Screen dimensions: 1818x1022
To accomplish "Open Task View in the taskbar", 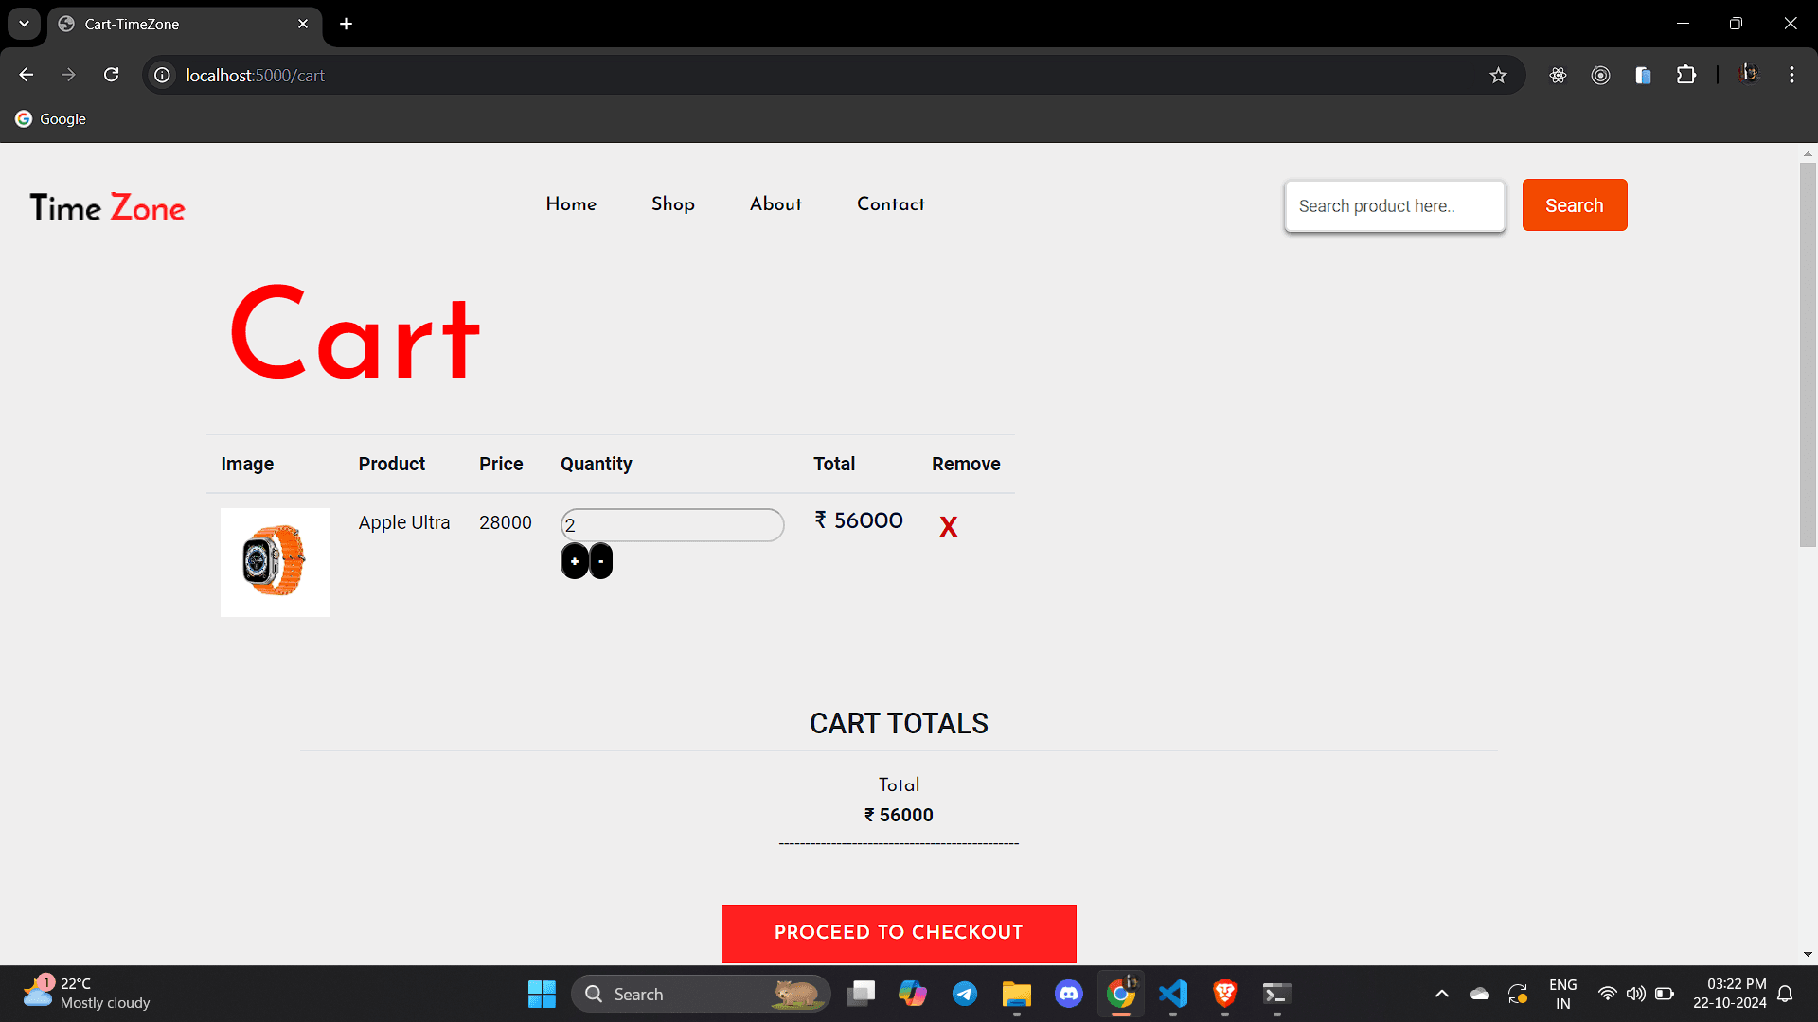I will pyautogui.click(x=861, y=994).
